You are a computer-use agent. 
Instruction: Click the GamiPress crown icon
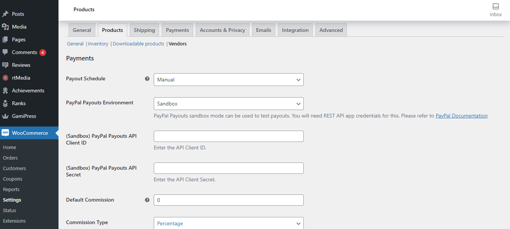pyautogui.click(x=5, y=116)
